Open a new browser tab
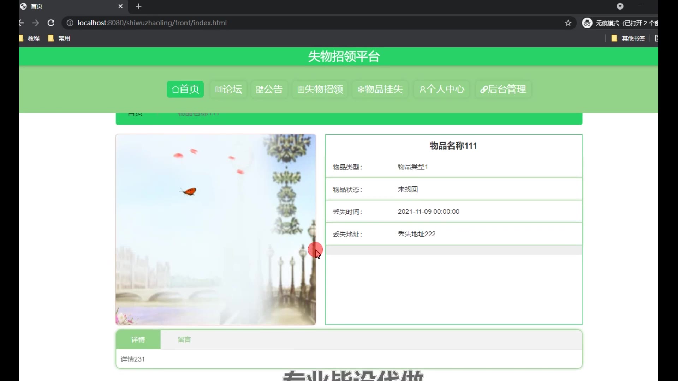 (138, 6)
